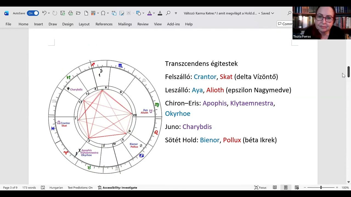The image size is (351, 197).
Task: Click Accessibility: Investigate
Action: pyautogui.click(x=117, y=187)
